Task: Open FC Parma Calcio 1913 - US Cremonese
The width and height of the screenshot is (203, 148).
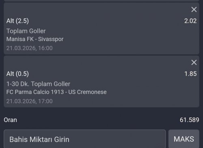Action: pyautogui.click(x=56, y=92)
